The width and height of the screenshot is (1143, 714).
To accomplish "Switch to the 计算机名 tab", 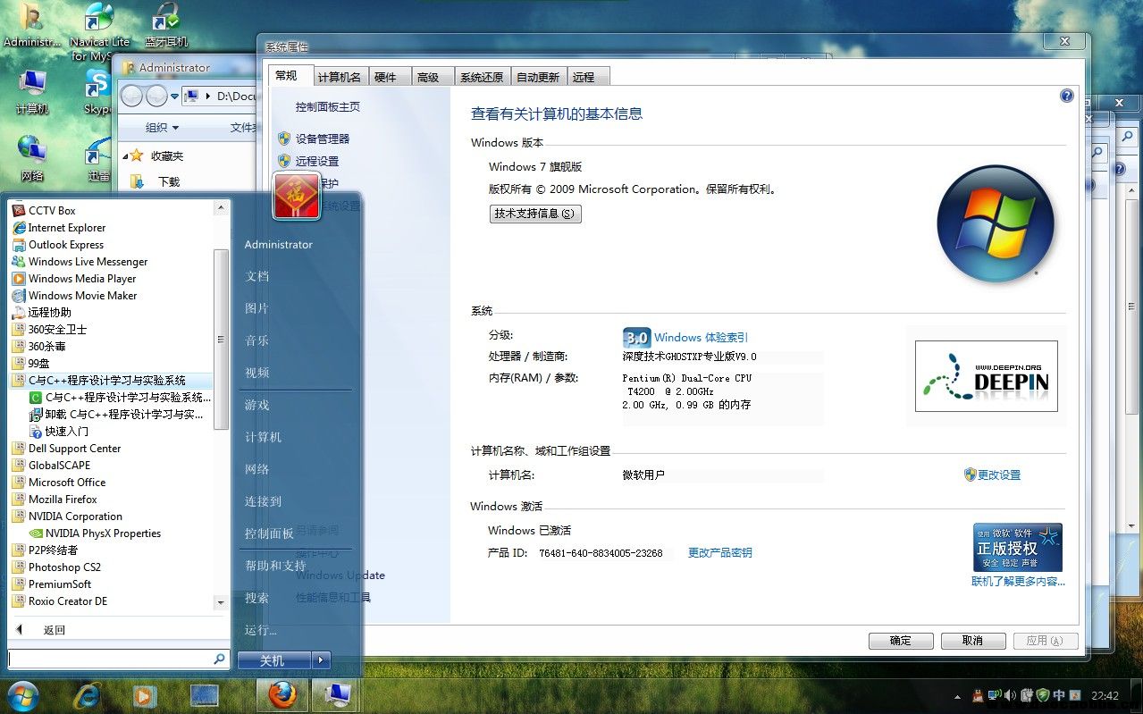I will pos(340,78).
